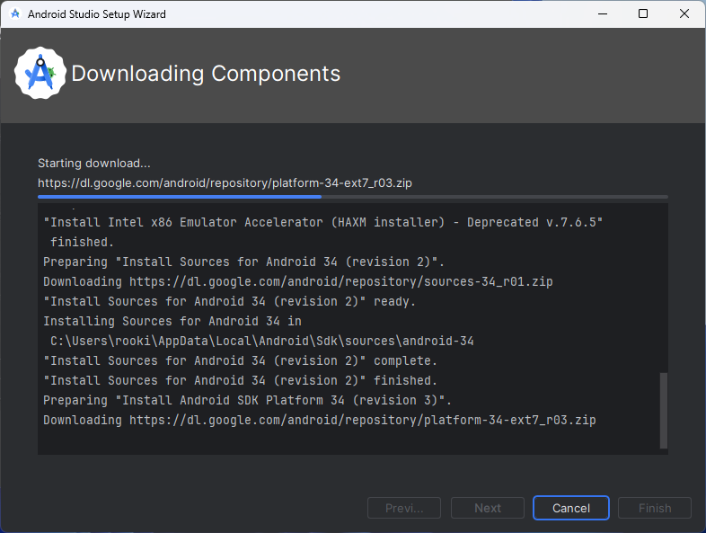706x533 pixels.
Task: Close the Setup Wizard window
Action: 684,14
